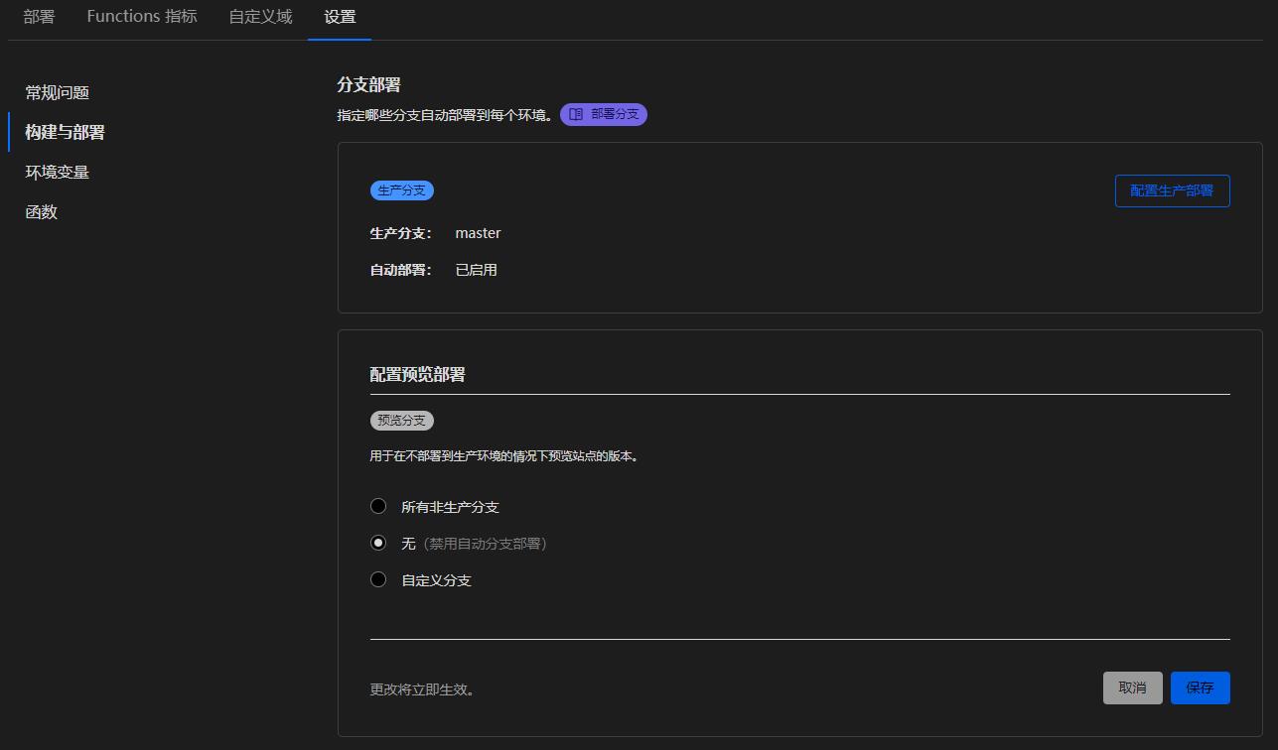Open 常规问题 in the sidebar

[58, 92]
